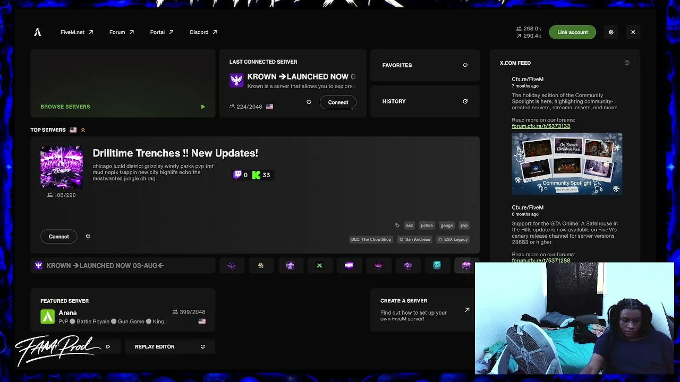Open the settings gear
Image resolution: width=680 pixels, height=382 pixels.
(611, 32)
